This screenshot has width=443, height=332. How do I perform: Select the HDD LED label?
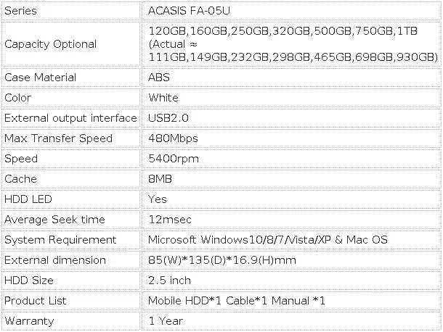[x=28, y=199]
